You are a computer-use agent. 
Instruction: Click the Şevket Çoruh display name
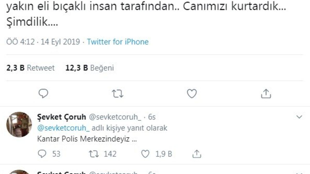[x=61, y=117]
